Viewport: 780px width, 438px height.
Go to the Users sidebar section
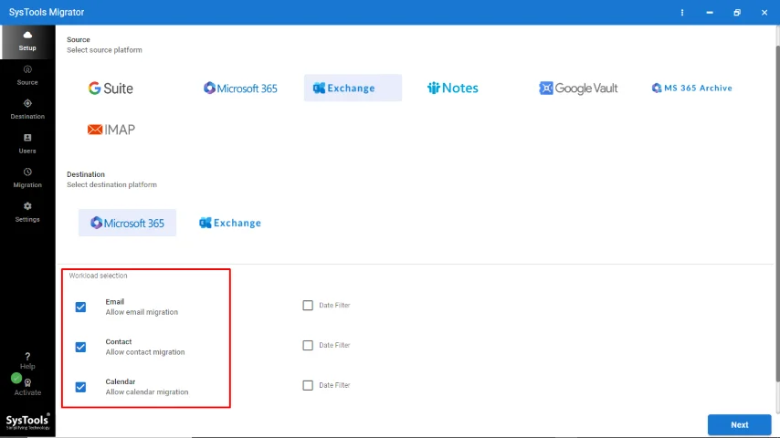point(27,143)
